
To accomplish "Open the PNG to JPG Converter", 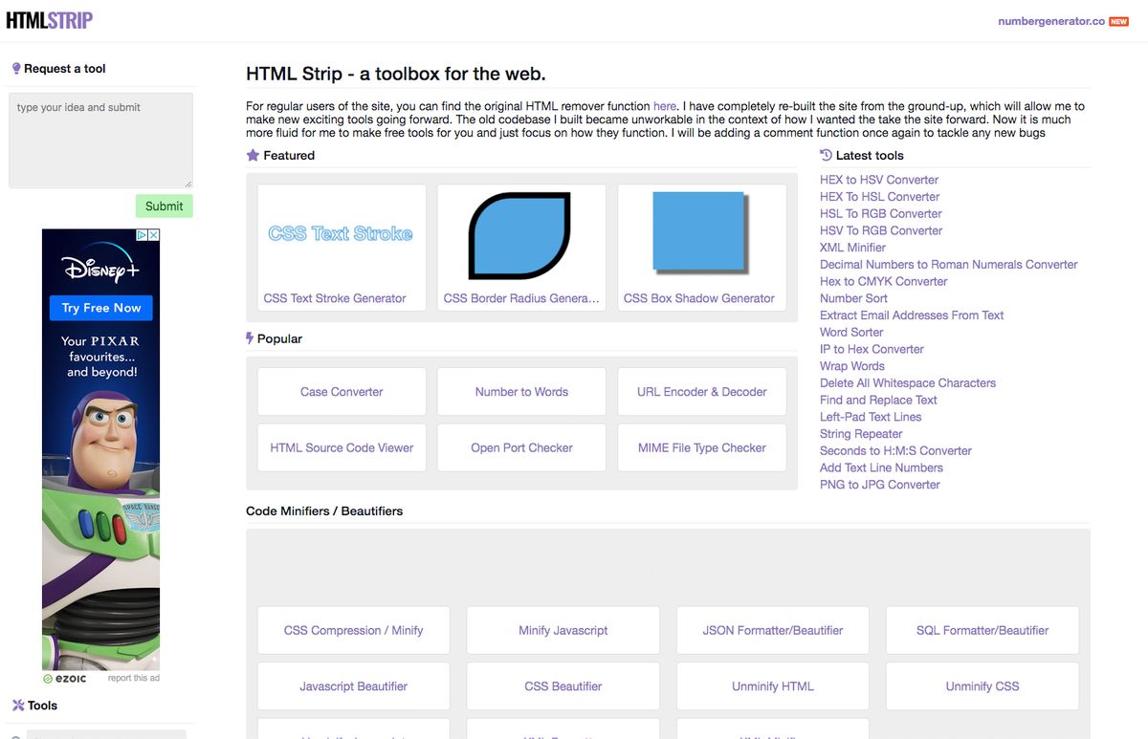I will click(879, 485).
